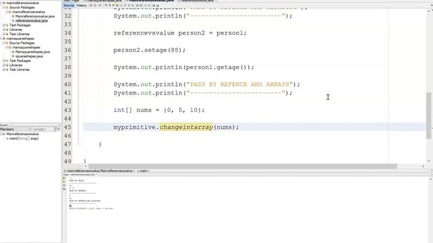The image size is (433, 243).
Task: Click code 'referencevsvalue person2 = person1;'
Action: coord(180,33)
